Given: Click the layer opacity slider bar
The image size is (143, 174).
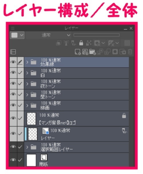Looking at the screenshot, I should [x=96, y=35].
